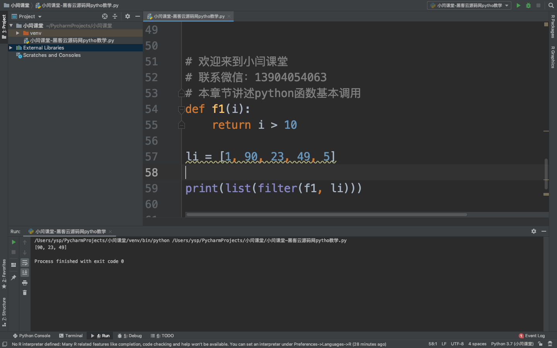Expand the venv folder
This screenshot has height=348, width=557.
coord(18,33)
